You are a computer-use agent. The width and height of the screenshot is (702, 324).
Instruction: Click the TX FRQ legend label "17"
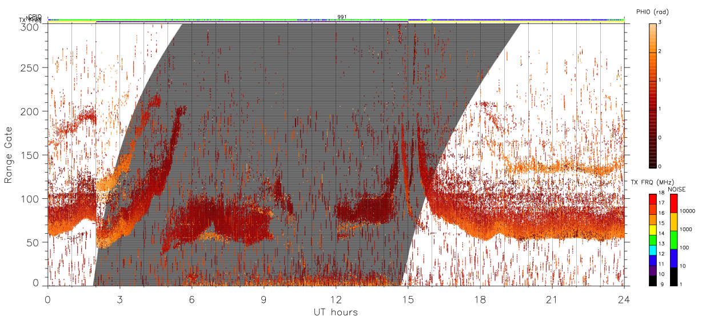(661, 204)
